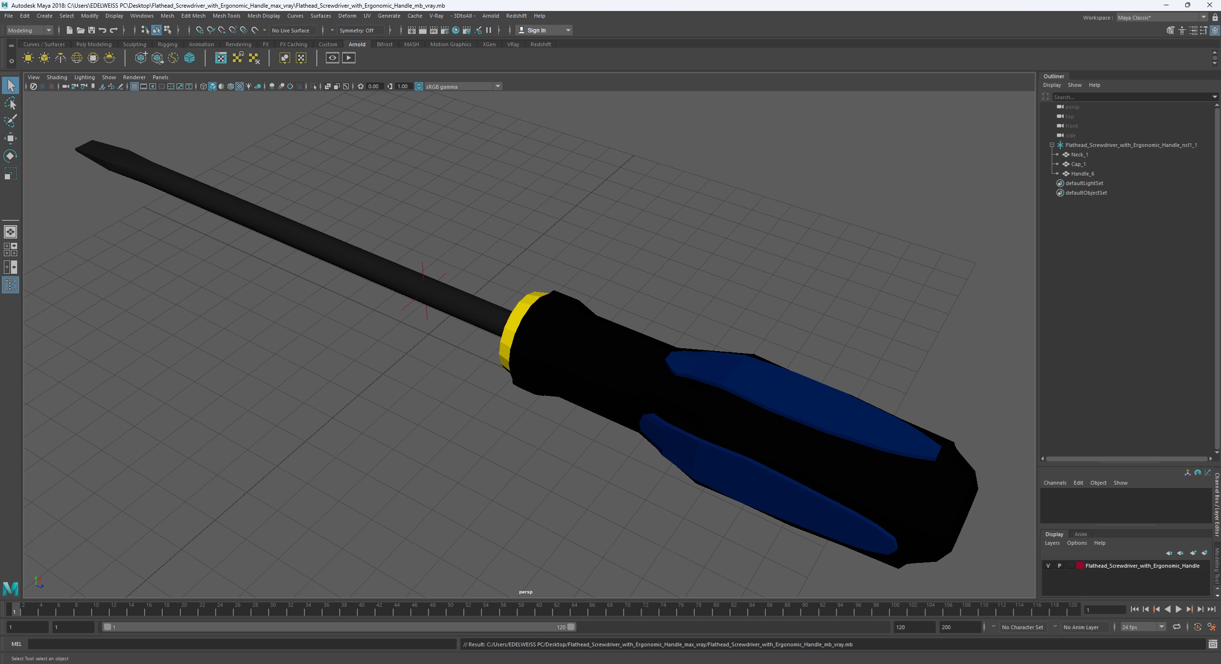1221x664 pixels.
Task: Select Handle_6 in the Outliner
Action: pos(1082,174)
